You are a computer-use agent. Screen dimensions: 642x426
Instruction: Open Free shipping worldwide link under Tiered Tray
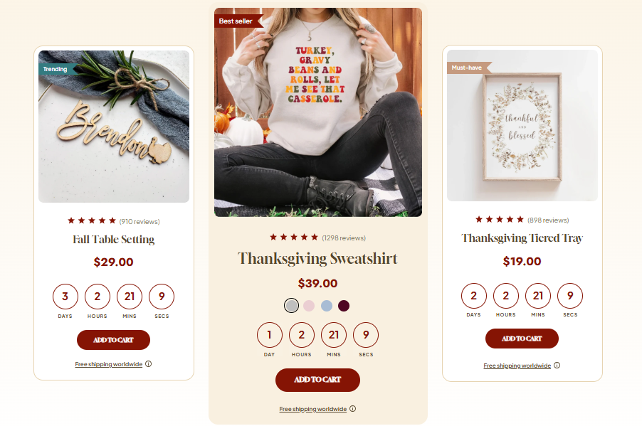517,366
